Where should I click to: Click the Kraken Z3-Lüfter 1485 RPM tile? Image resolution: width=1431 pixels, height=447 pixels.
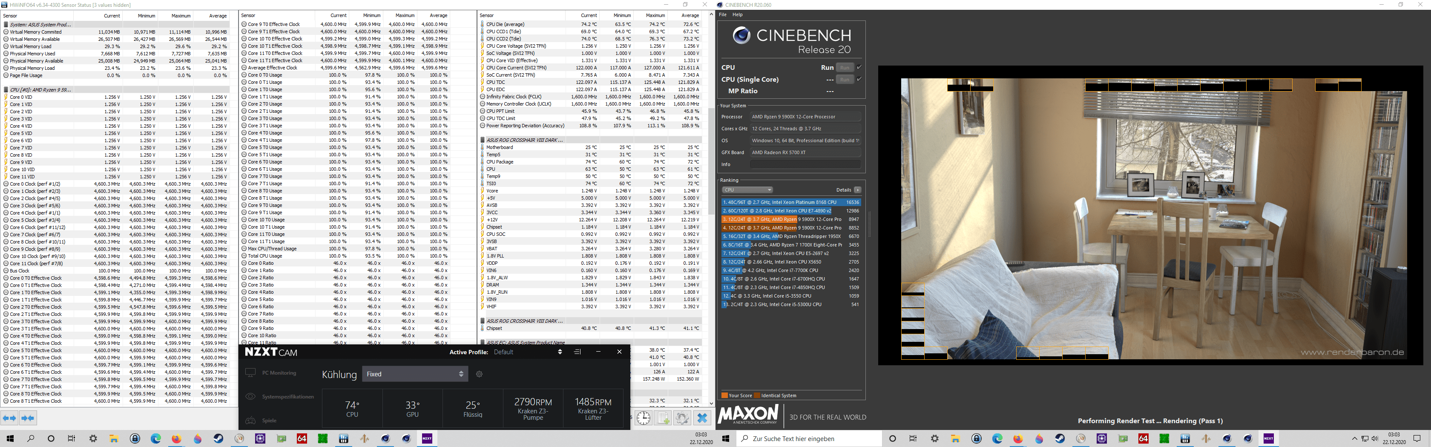[x=593, y=409]
